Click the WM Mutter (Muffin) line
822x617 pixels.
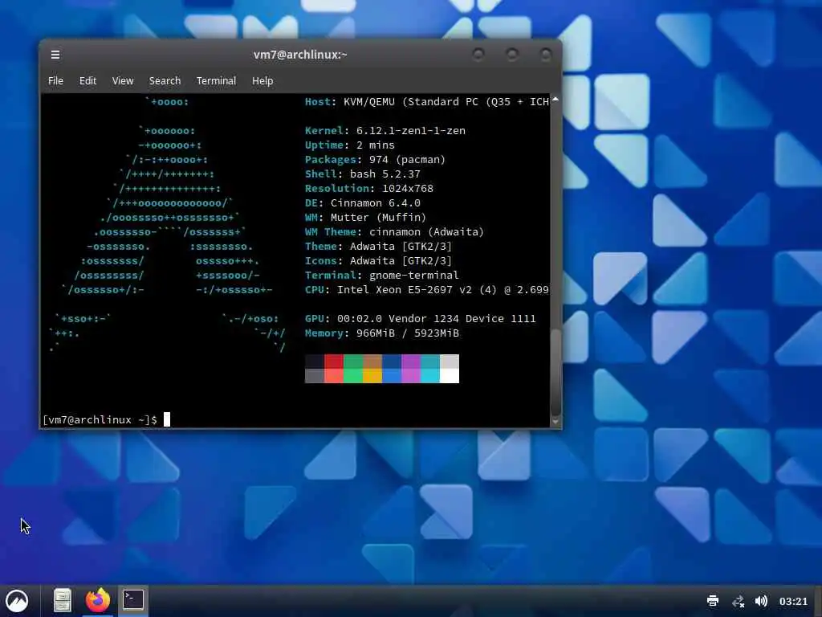click(366, 217)
